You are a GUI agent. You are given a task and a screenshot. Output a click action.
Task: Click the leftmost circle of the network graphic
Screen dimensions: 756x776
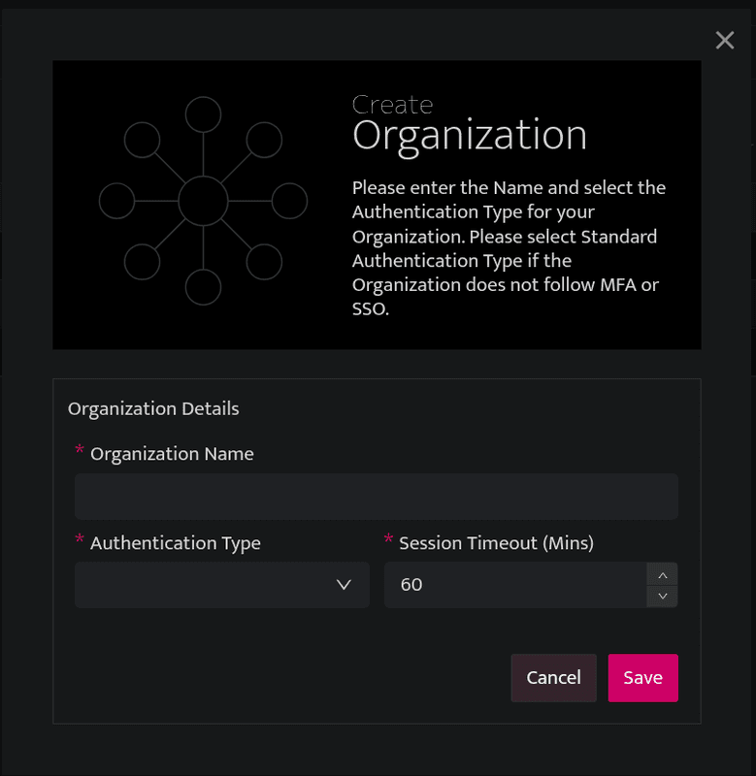(x=116, y=201)
